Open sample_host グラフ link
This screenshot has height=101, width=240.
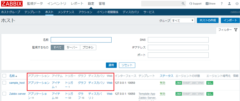[x=82, y=83]
